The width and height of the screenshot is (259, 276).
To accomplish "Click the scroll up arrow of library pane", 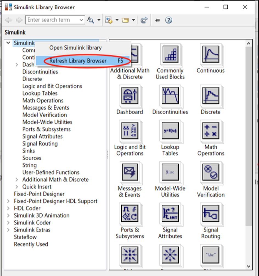I will pyautogui.click(x=249, y=43).
